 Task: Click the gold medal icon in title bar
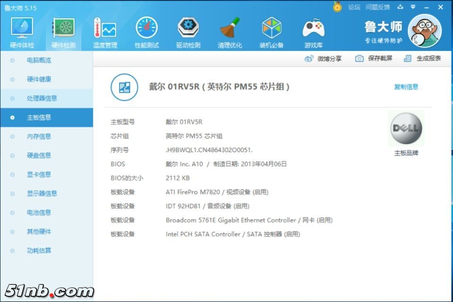pos(337,7)
